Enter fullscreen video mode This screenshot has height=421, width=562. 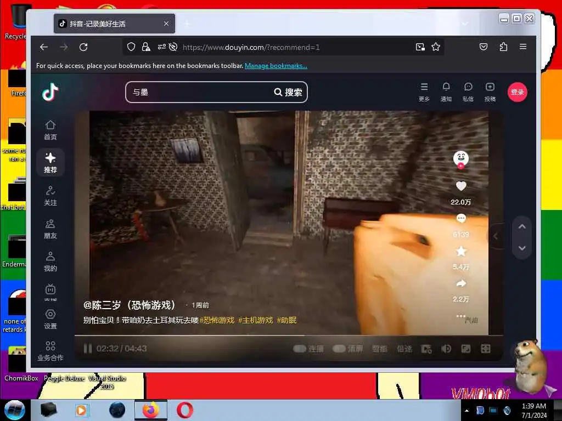(486, 349)
